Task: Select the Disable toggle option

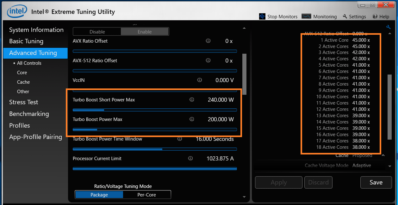Action: 97,32
